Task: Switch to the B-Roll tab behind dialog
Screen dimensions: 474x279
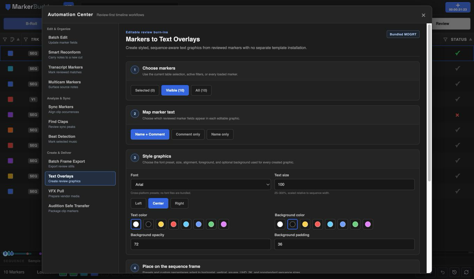Action: point(23,24)
